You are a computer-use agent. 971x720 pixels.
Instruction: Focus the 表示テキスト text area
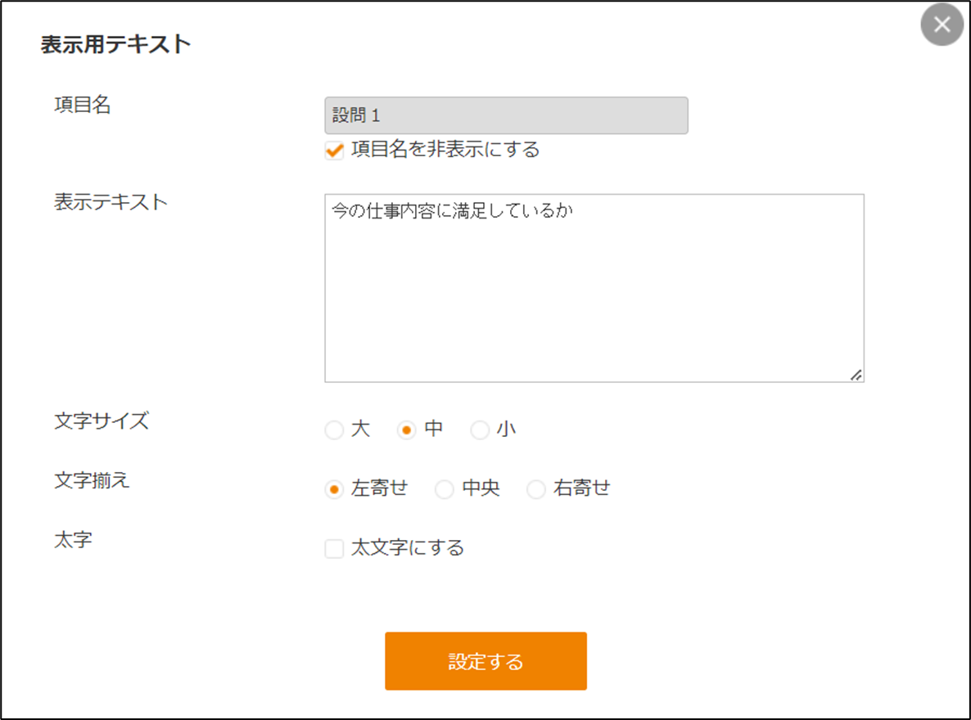click(x=594, y=288)
